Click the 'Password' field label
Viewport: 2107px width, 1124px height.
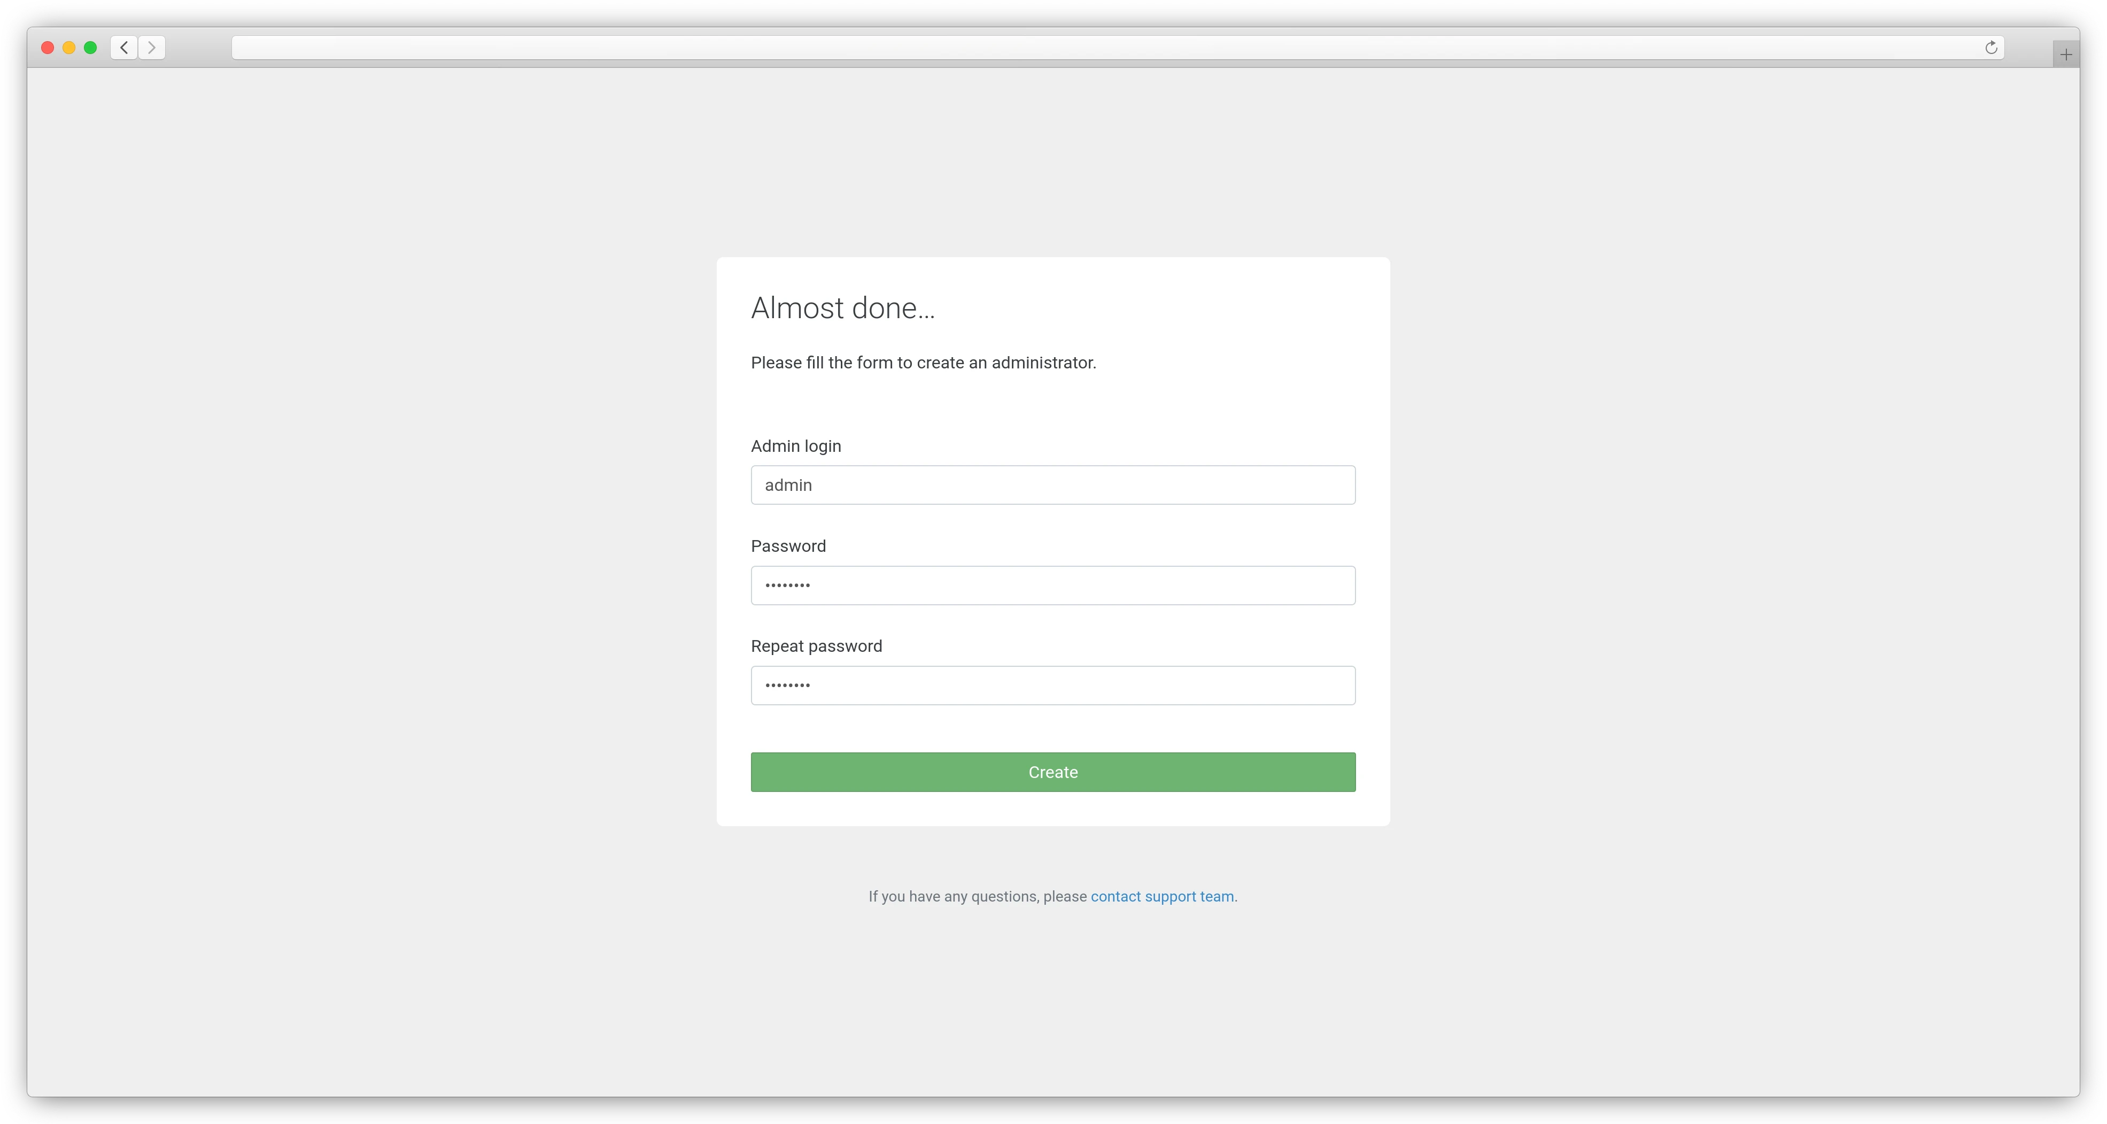788,546
